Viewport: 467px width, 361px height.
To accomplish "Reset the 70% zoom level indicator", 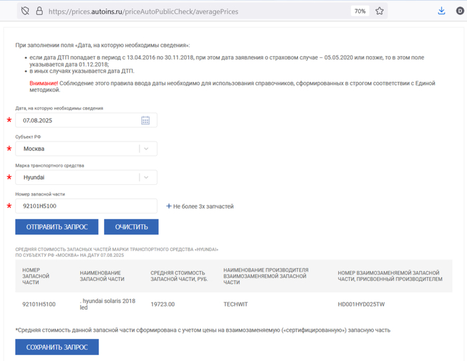I will click(360, 11).
